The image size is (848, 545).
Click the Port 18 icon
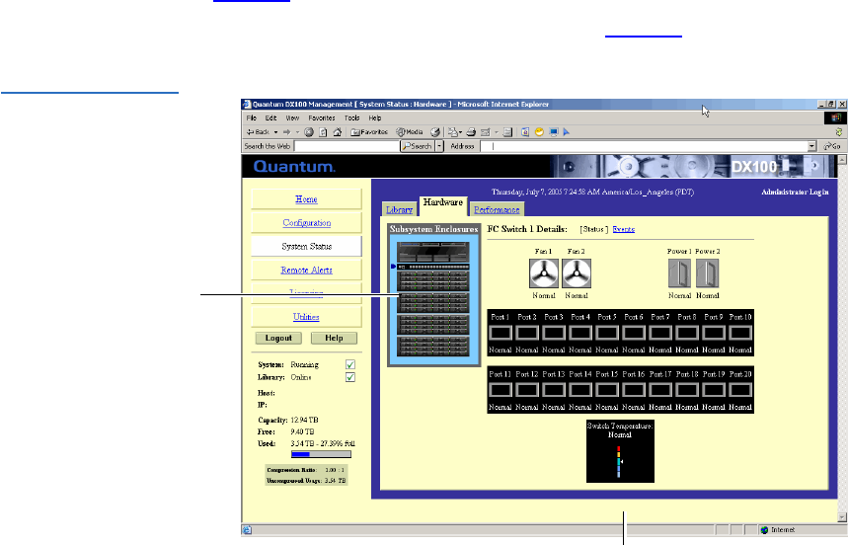point(687,390)
